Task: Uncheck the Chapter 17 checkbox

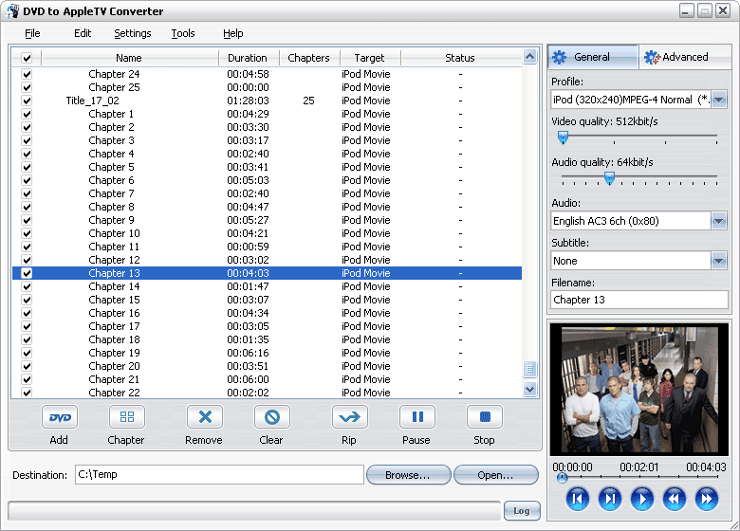Action: [27, 326]
